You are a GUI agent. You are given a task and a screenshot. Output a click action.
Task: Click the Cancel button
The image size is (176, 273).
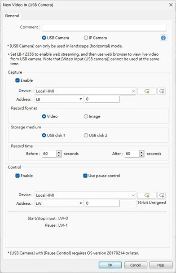pos(136,265)
